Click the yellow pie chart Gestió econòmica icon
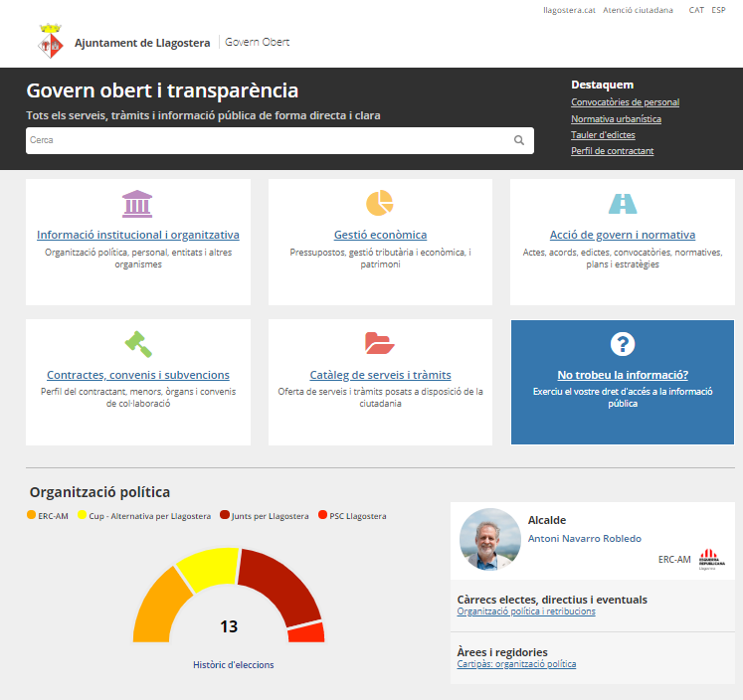Image resolution: width=743 pixels, height=700 pixels. [380, 203]
